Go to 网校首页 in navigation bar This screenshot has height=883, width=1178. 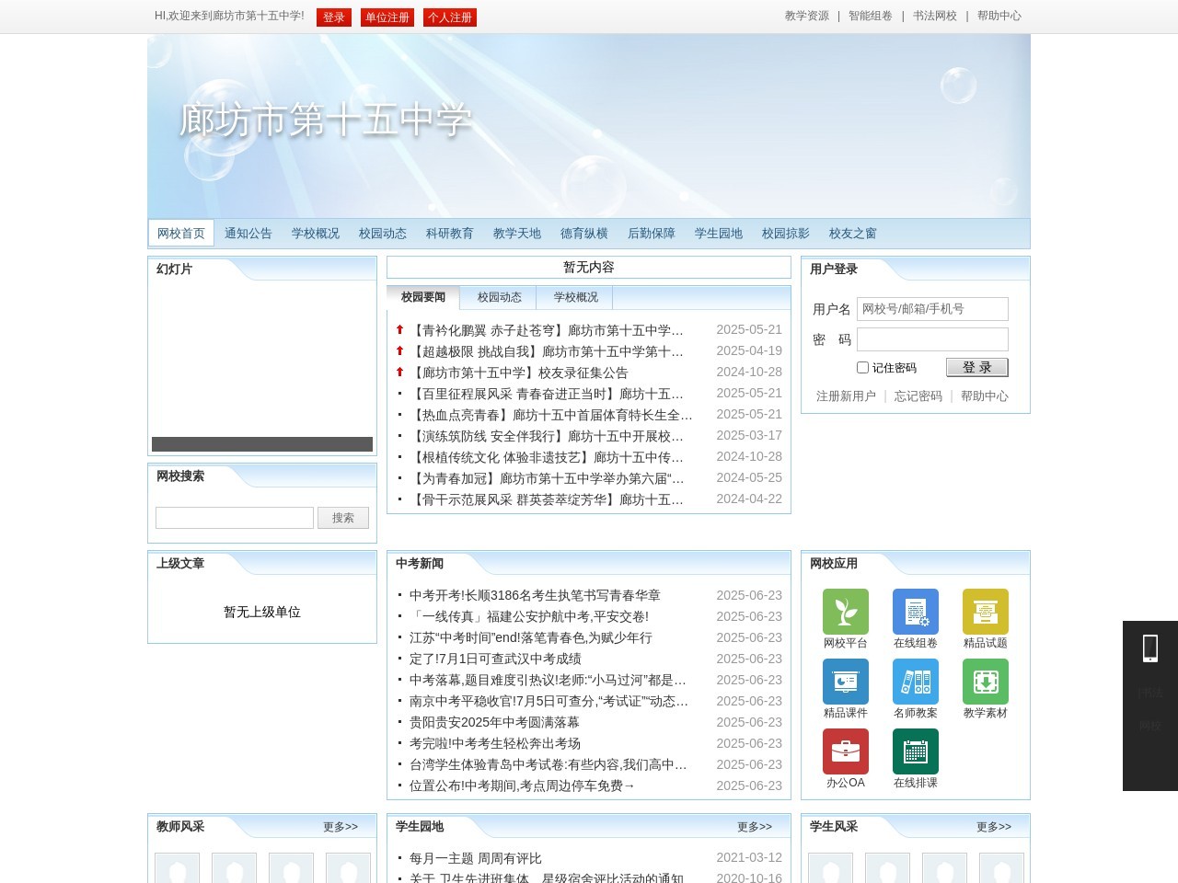(x=181, y=233)
